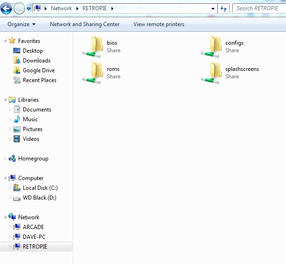Click View remote printers
This screenshot has width=286, height=264.
point(159,24)
